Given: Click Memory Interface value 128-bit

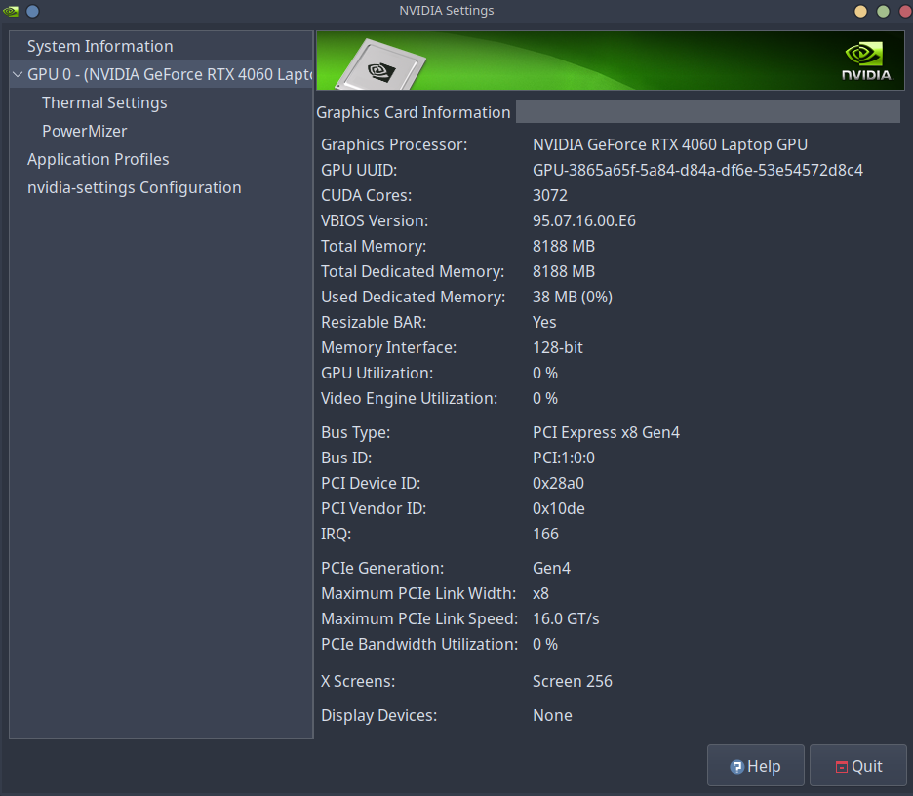Looking at the screenshot, I should click(x=558, y=347).
